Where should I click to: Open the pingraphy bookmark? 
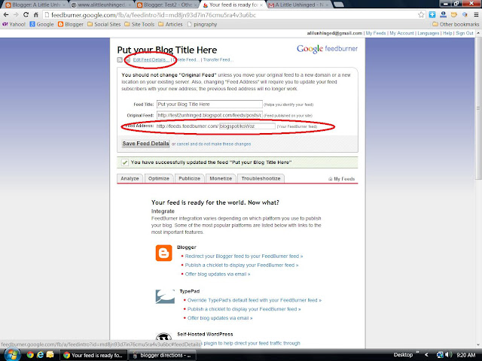[x=202, y=24]
